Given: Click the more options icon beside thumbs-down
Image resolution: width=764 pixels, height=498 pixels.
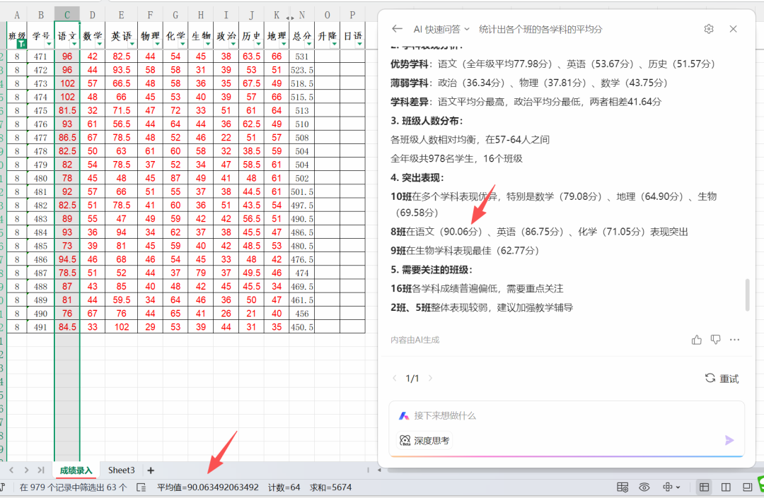Looking at the screenshot, I should [734, 339].
